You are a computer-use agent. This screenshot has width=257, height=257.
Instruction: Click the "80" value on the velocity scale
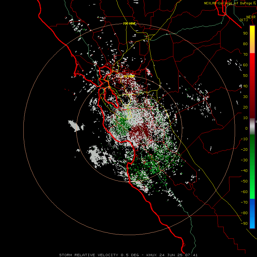(x=245, y=44)
